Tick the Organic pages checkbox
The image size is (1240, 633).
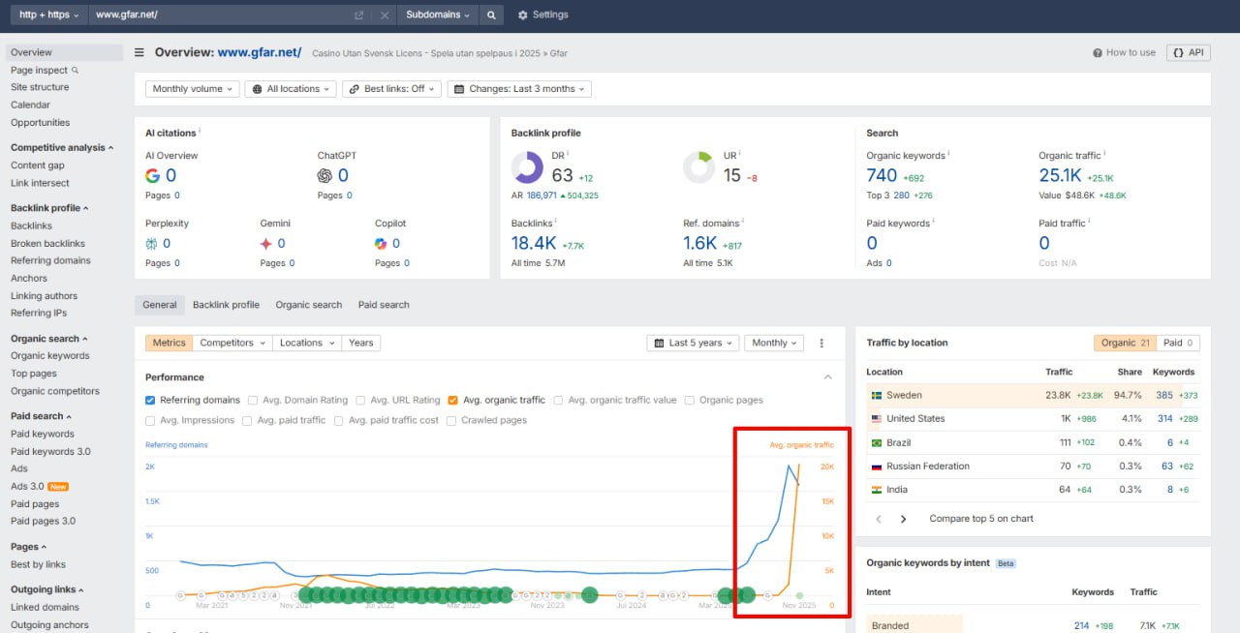(x=690, y=400)
